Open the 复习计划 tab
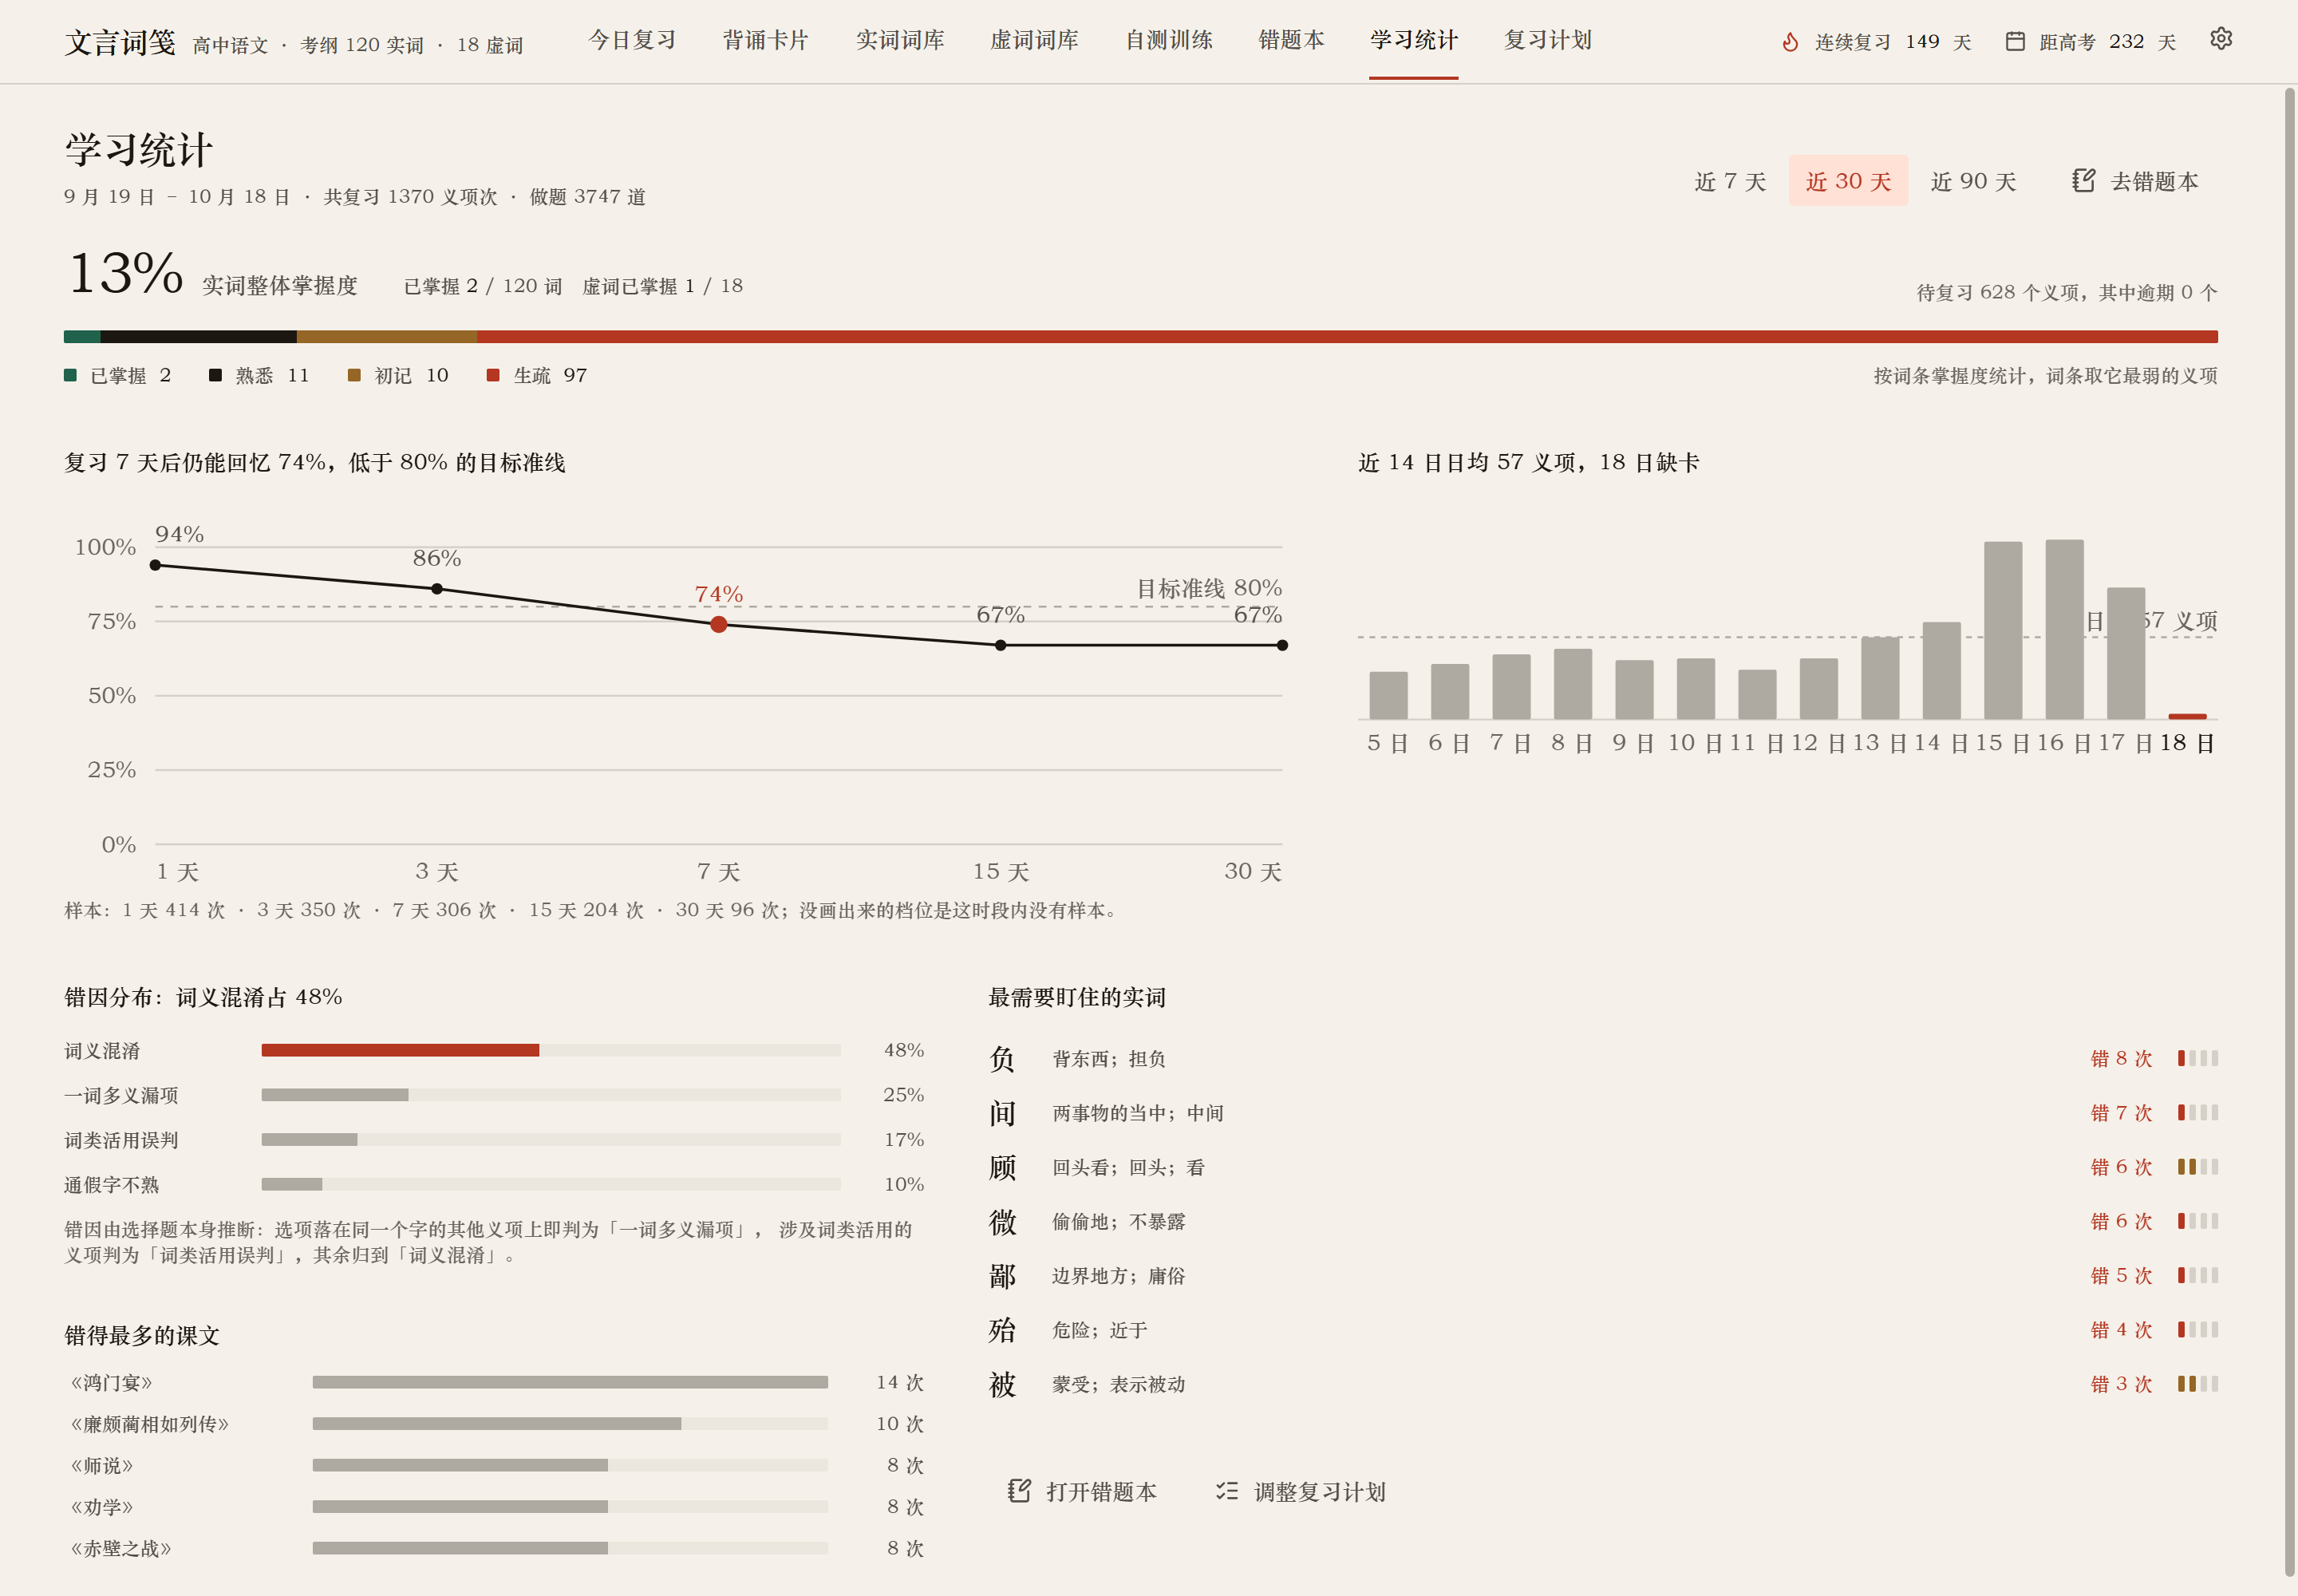 point(1548,40)
